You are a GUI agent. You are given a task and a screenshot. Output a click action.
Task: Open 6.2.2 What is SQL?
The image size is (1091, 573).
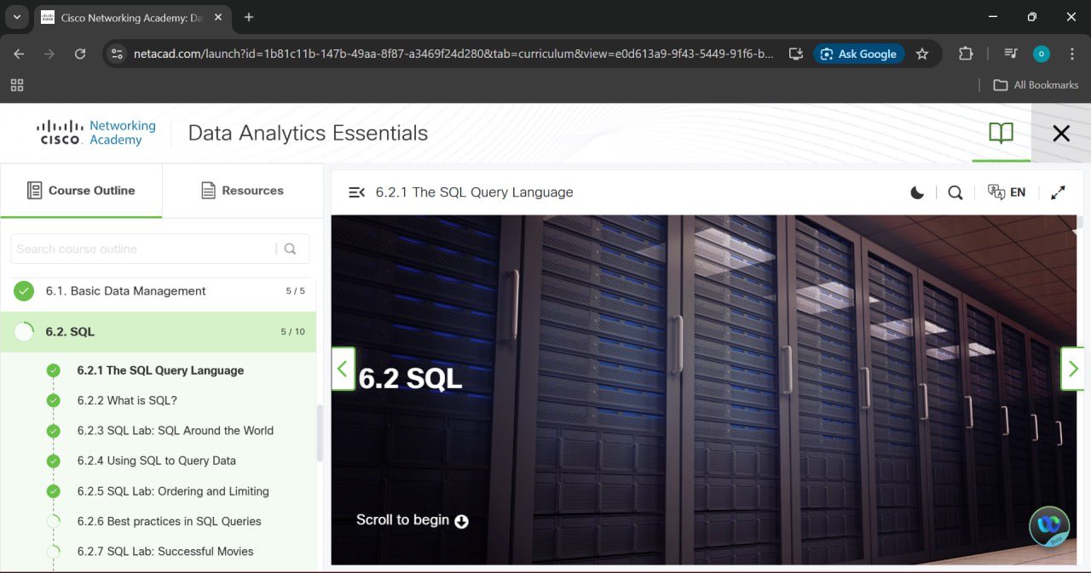click(x=127, y=400)
